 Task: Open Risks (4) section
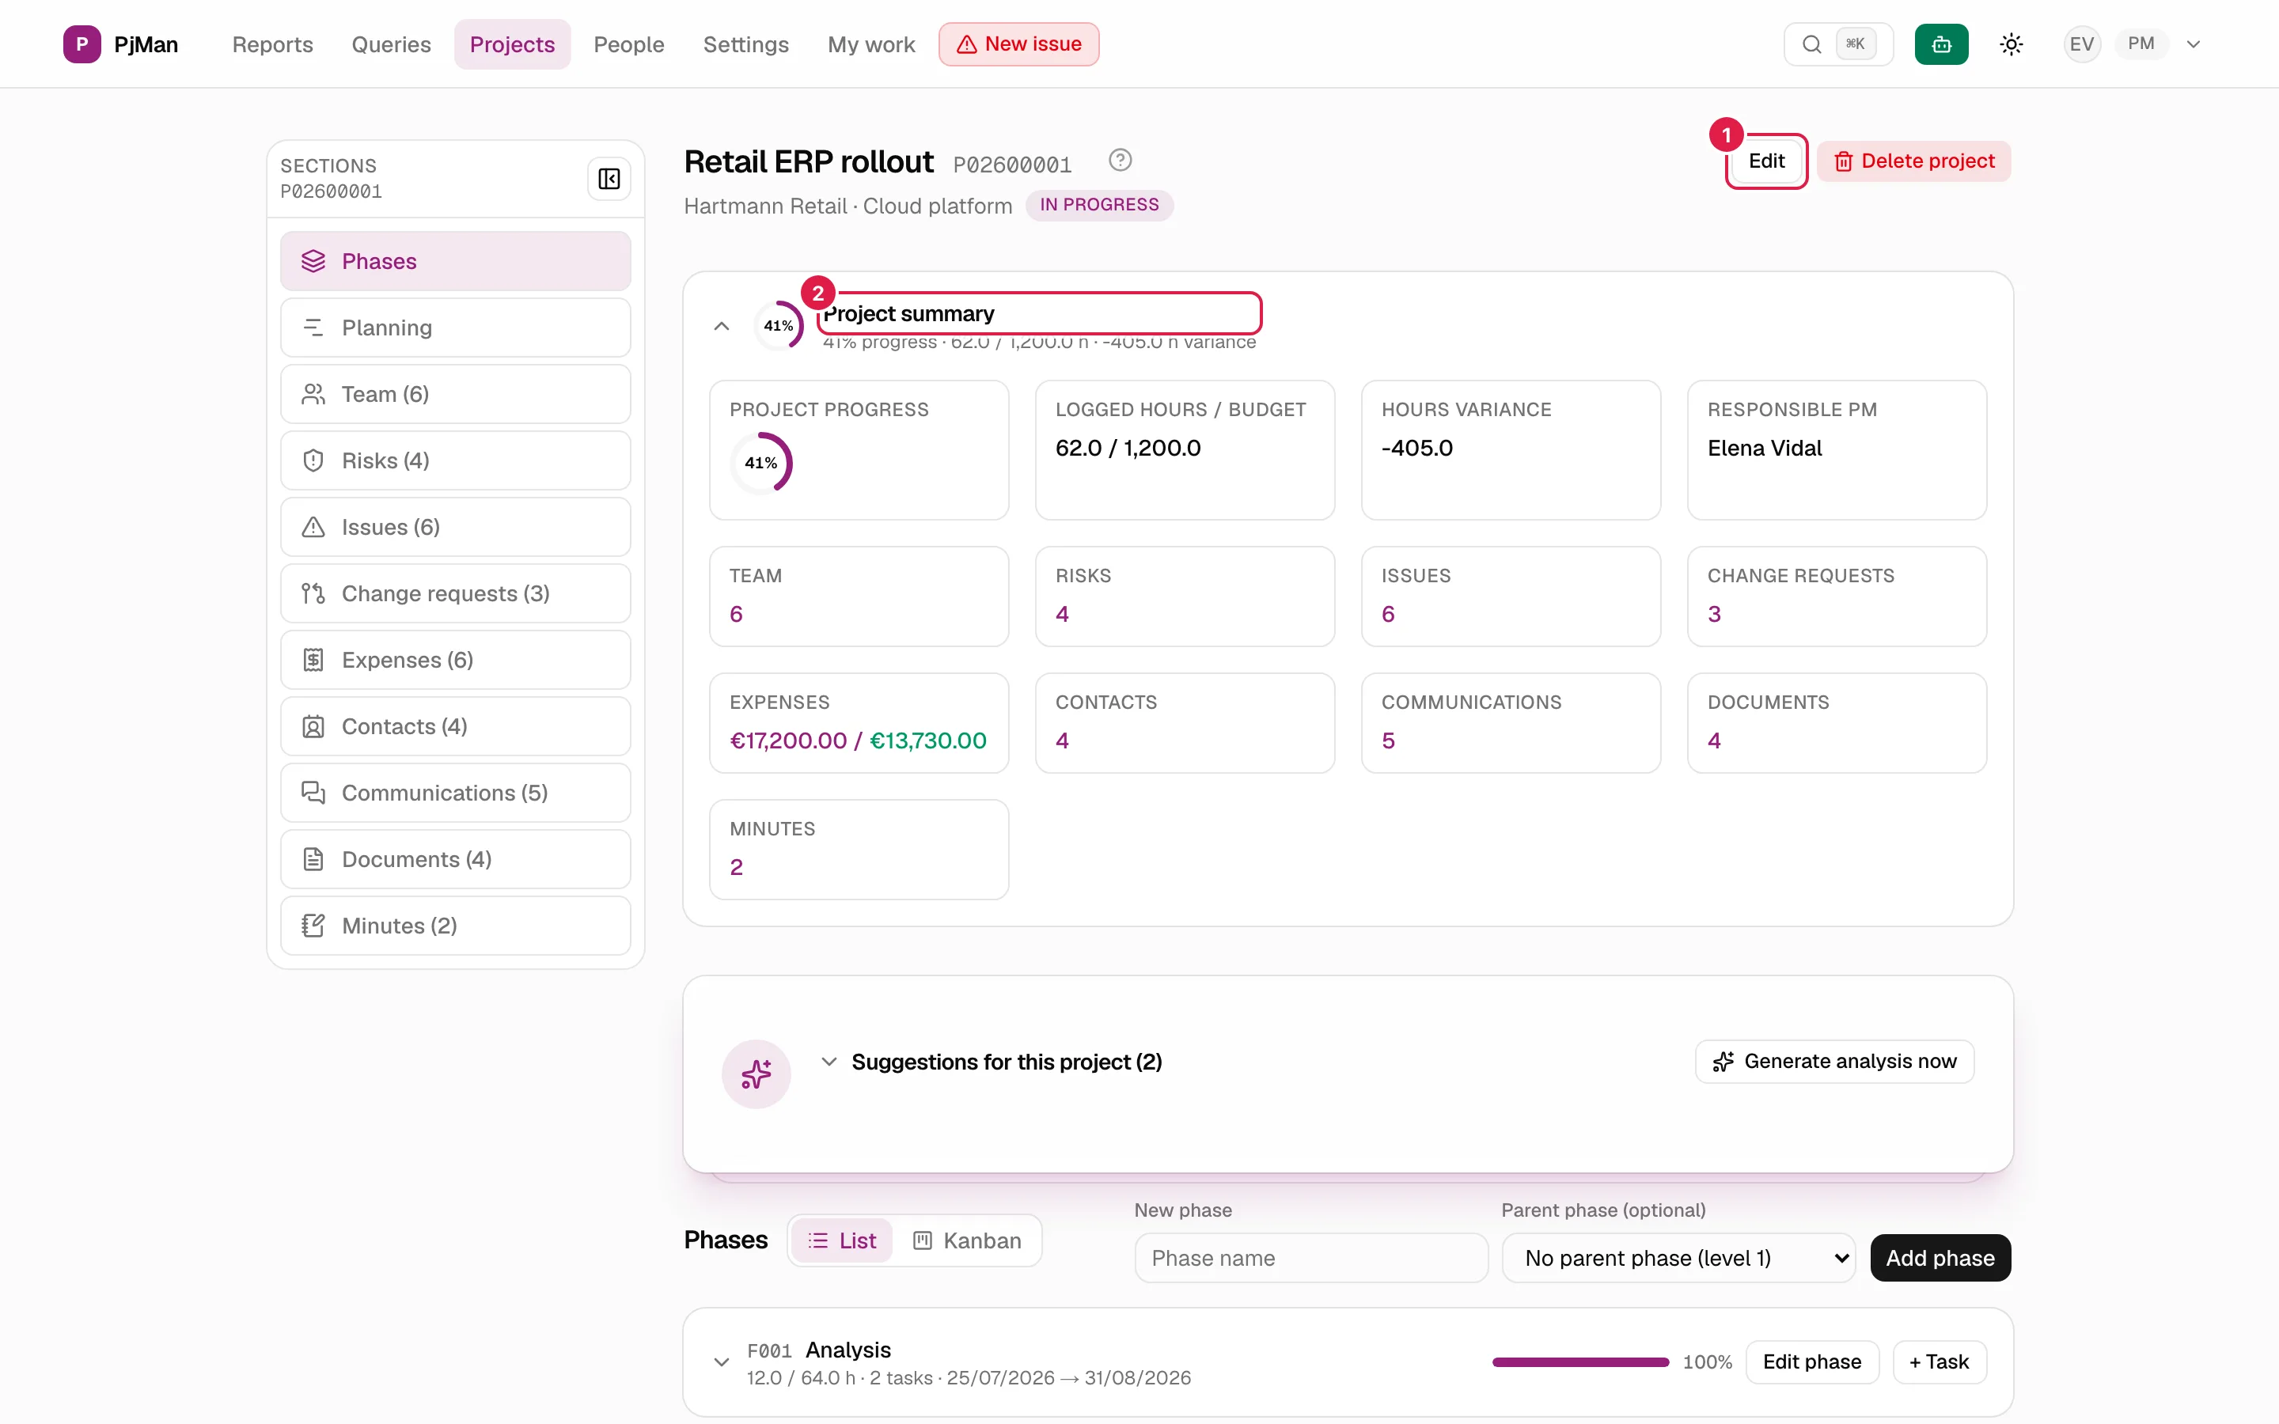pos(456,460)
